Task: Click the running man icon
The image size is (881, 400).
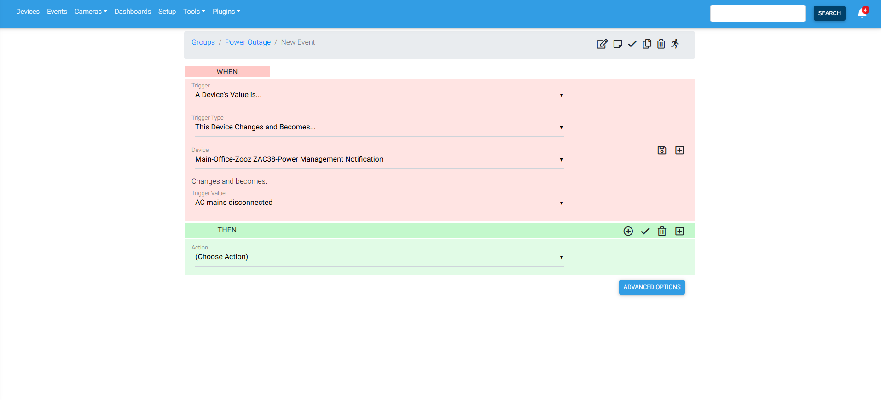Action: (675, 44)
